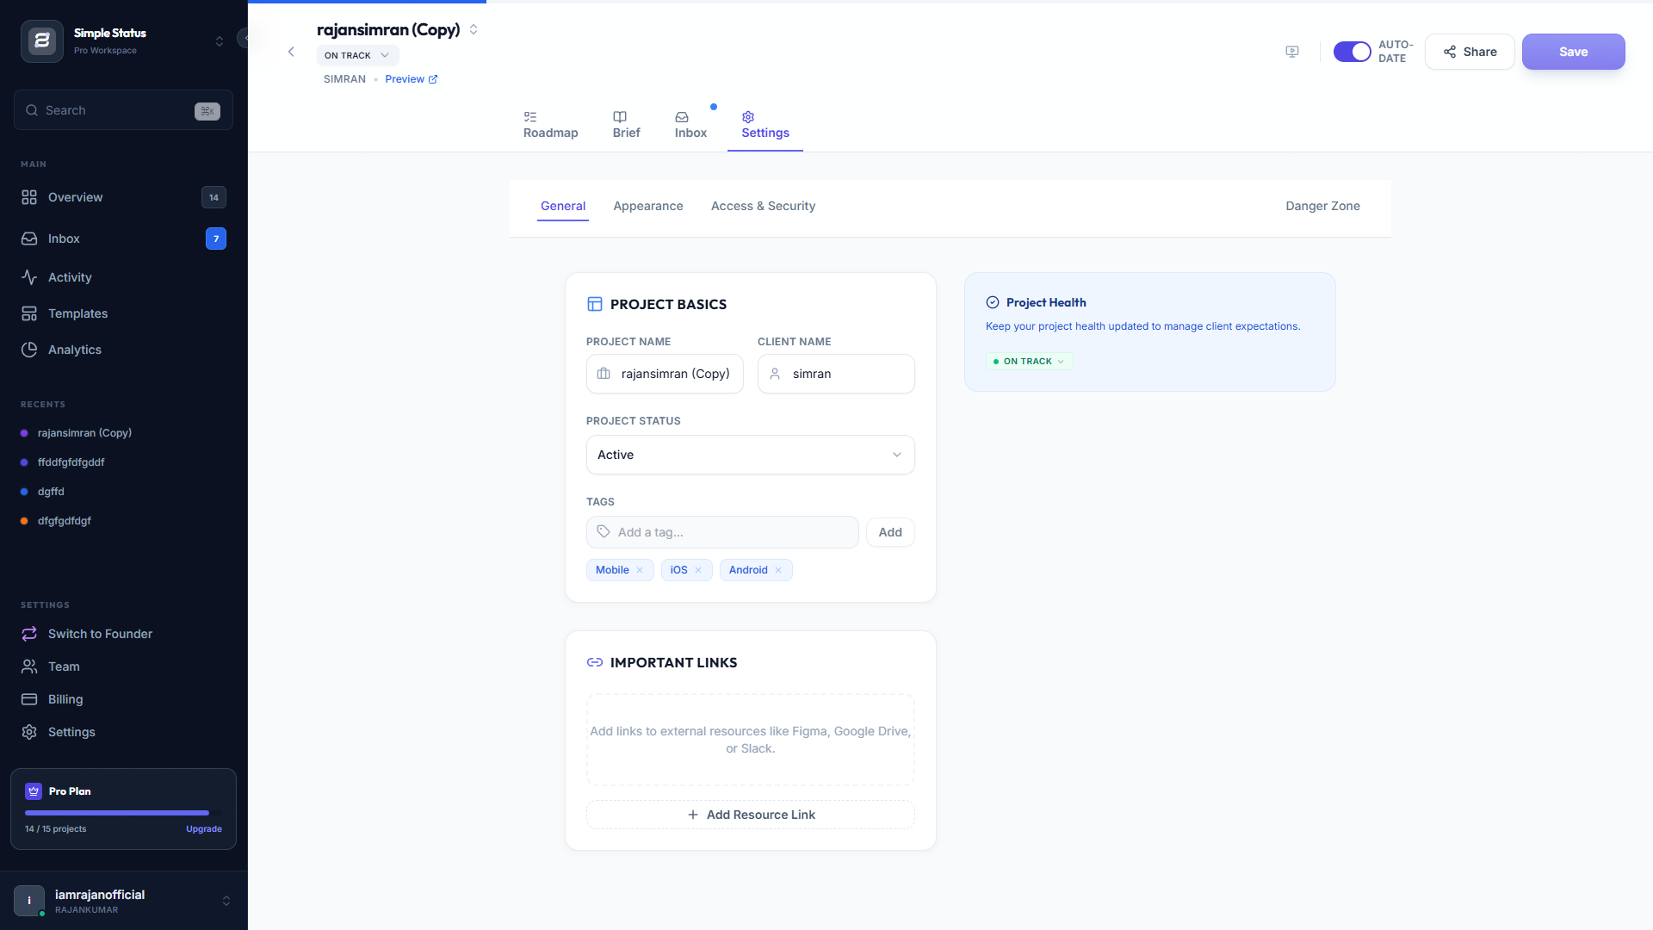Viewport: 1653px width, 930px height.
Task: Remove the Android tag using its X
Action: pos(778,570)
